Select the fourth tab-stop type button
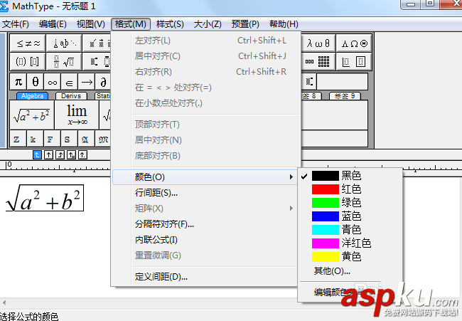 pyautogui.click(x=72, y=155)
